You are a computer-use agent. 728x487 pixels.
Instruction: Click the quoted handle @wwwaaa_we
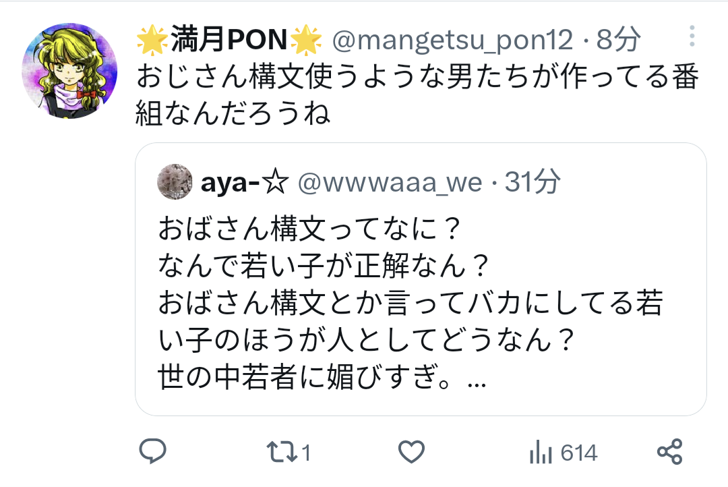point(390,182)
